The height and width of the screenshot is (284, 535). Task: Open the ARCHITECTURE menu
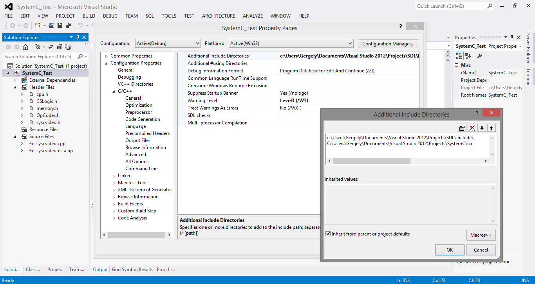pyautogui.click(x=219, y=16)
